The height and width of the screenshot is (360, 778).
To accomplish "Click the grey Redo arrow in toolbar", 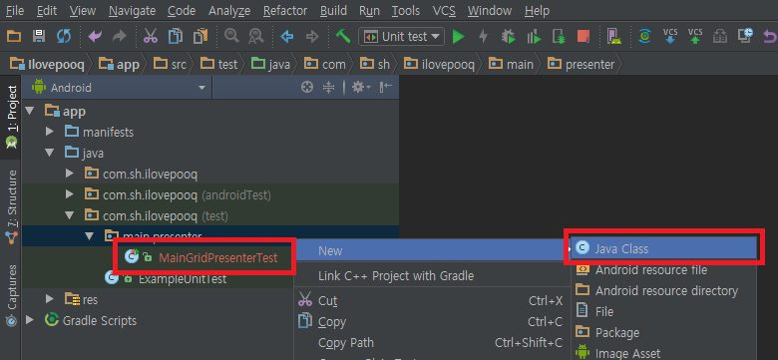I will tap(120, 37).
